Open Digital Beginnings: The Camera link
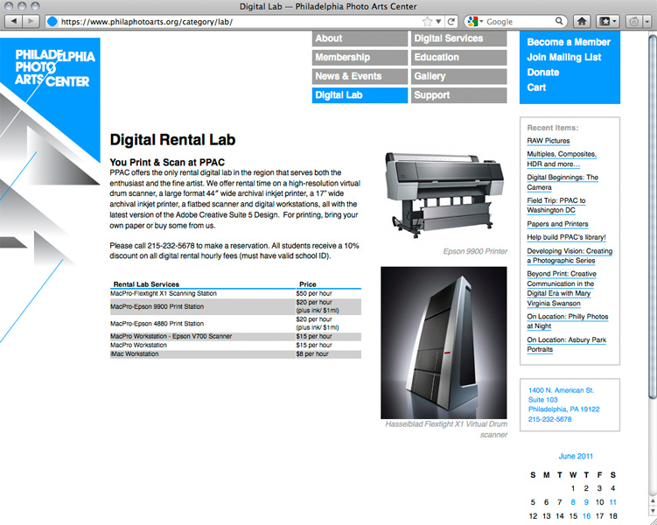Screen dimensions: 657x525 click(x=563, y=182)
